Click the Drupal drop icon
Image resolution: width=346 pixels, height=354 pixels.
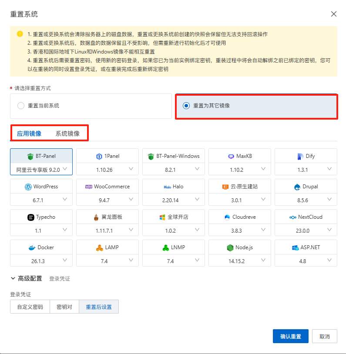click(x=297, y=187)
